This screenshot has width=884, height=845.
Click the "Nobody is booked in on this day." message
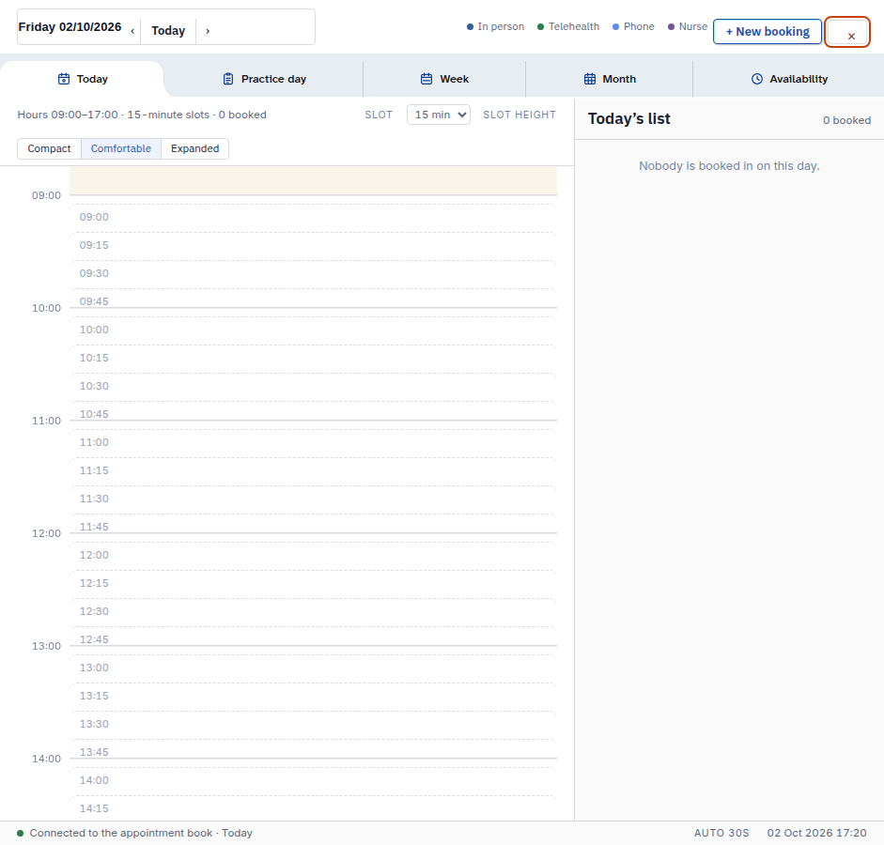tap(729, 166)
